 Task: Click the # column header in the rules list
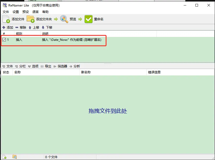(8, 34)
